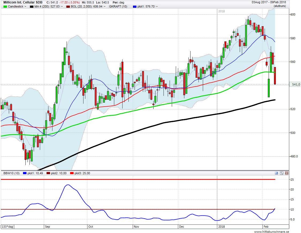Select the plot1: 576.70 legend label
This screenshot has width=301, height=233.
(x=146, y=6)
